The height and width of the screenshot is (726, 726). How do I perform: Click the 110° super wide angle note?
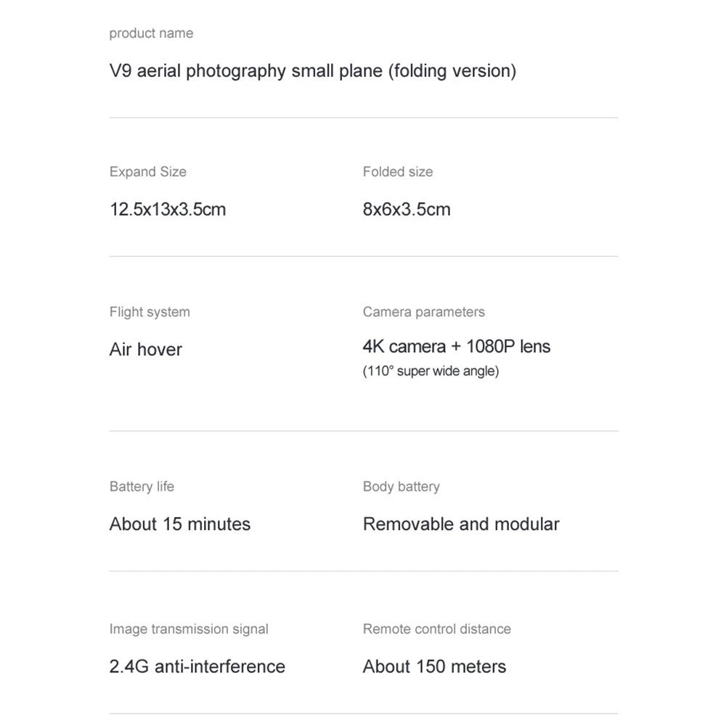(431, 372)
